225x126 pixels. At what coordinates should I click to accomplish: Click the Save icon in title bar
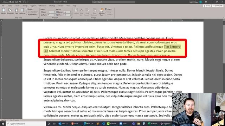[17, 2]
